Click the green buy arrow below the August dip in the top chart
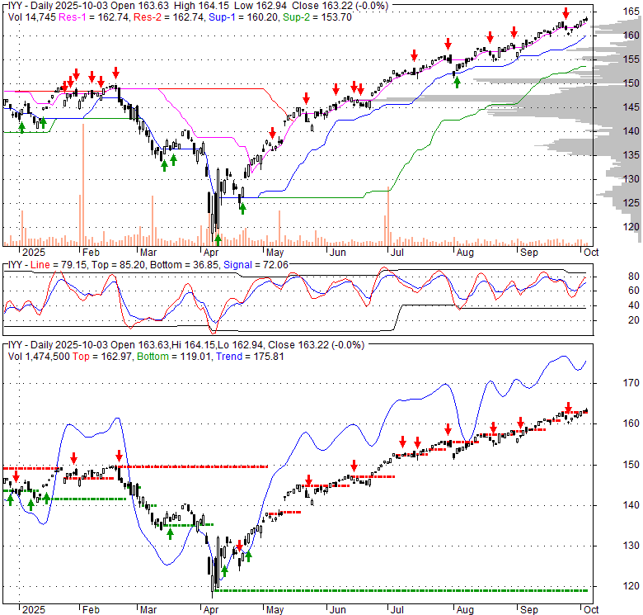 pyautogui.click(x=458, y=81)
